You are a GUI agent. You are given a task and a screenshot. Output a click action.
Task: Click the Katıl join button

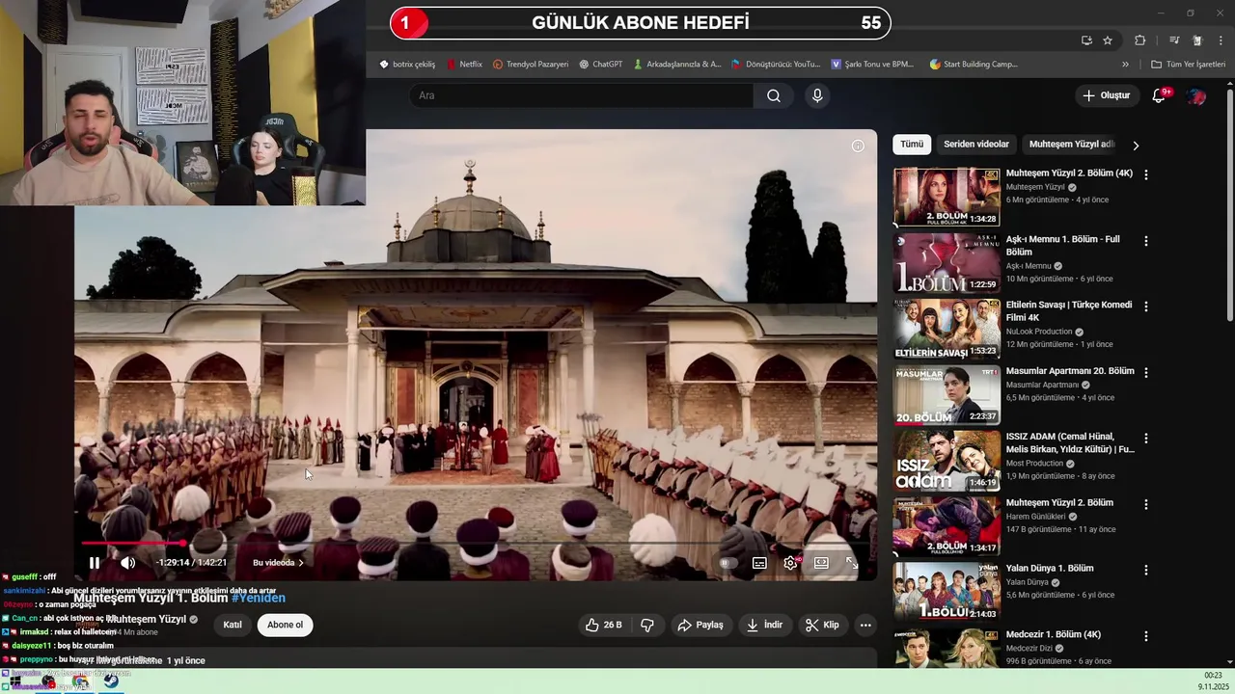pyautogui.click(x=233, y=625)
